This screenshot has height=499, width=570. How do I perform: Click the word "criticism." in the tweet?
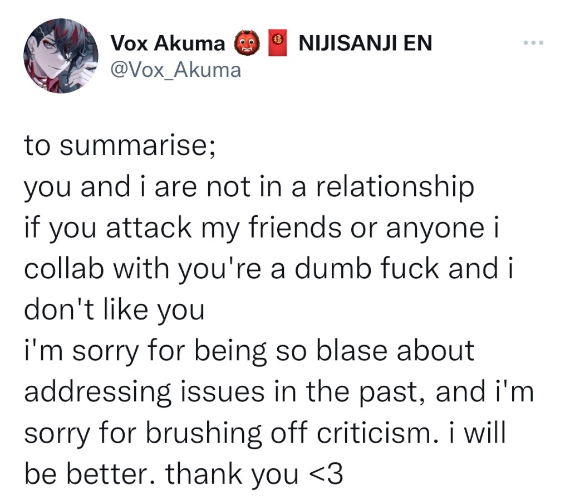coord(378,433)
